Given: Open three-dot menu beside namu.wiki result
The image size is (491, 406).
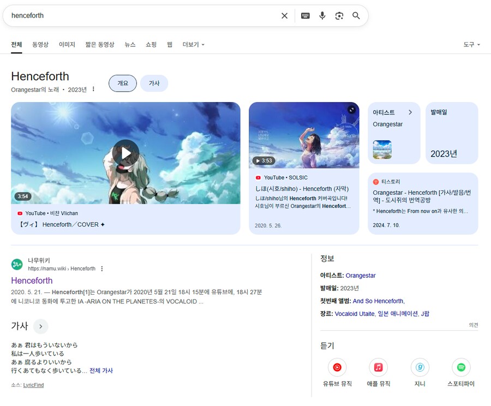Looking at the screenshot, I should (102, 268).
